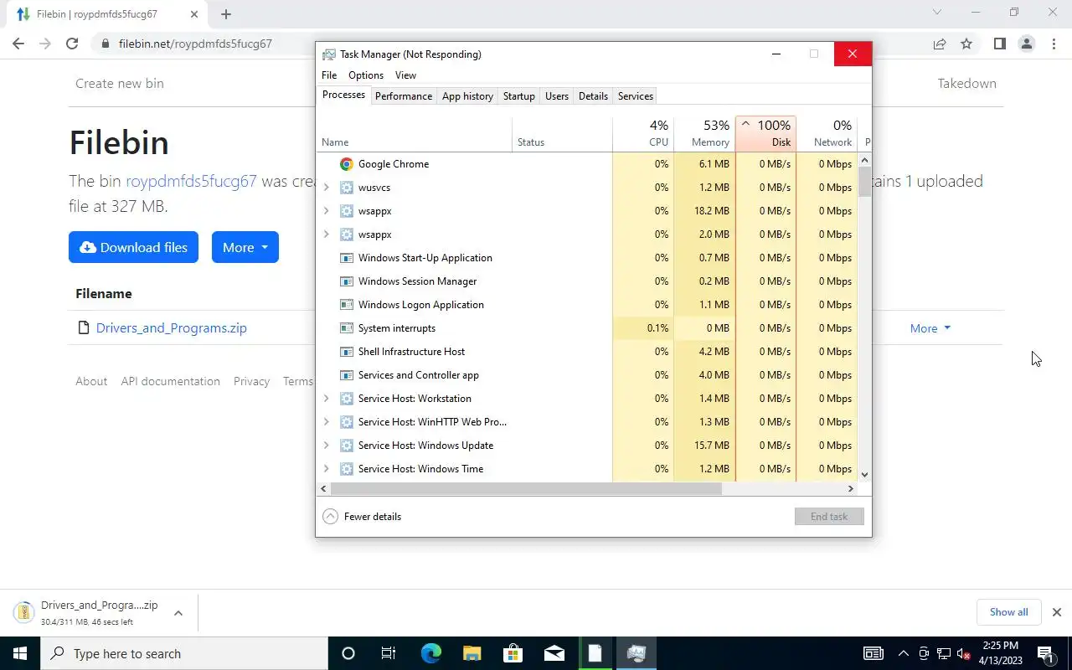Open Task View on the taskbar

(x=389, y=653)
